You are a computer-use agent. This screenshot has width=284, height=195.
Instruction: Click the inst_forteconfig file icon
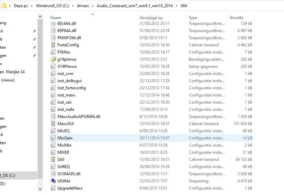tap(53, 88)
